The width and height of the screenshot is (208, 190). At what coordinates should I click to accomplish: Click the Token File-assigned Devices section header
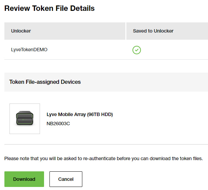point(45,82)
